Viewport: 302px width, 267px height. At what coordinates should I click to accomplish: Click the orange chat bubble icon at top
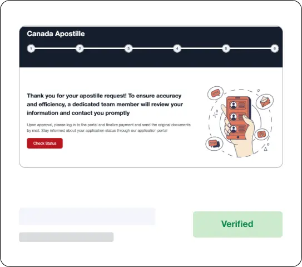tap(215, 93)
